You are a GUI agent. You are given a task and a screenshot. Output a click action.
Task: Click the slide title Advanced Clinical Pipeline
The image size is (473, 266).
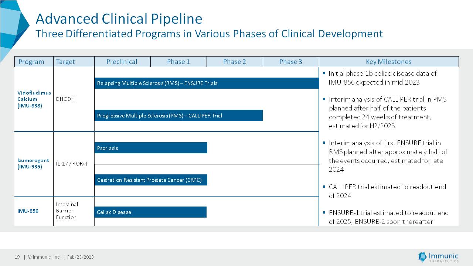pos(119,19)
